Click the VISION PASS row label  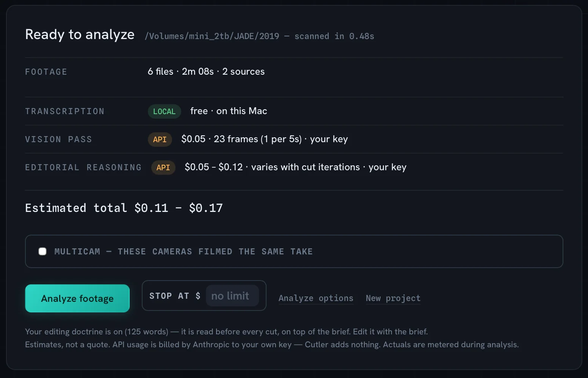coord(58,140)
